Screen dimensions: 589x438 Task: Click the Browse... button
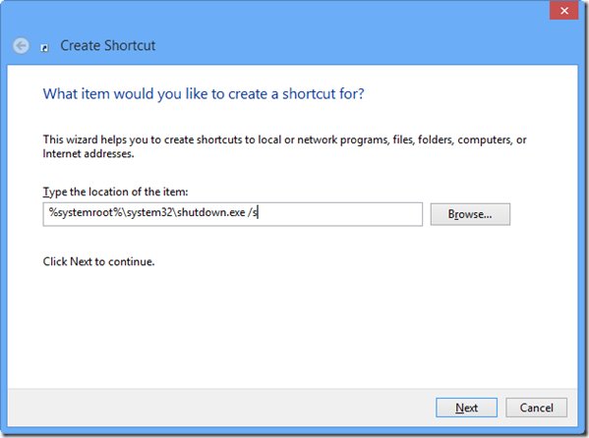470,214
